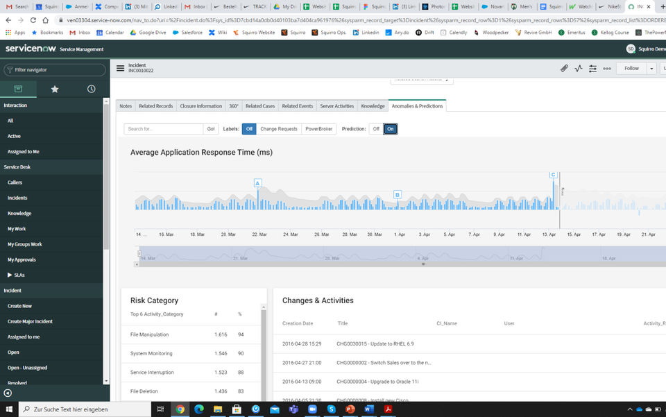Open the activity stream pulse icon
Image resolution: width=666 pixels, height=417 pixels.
point(579,69)
